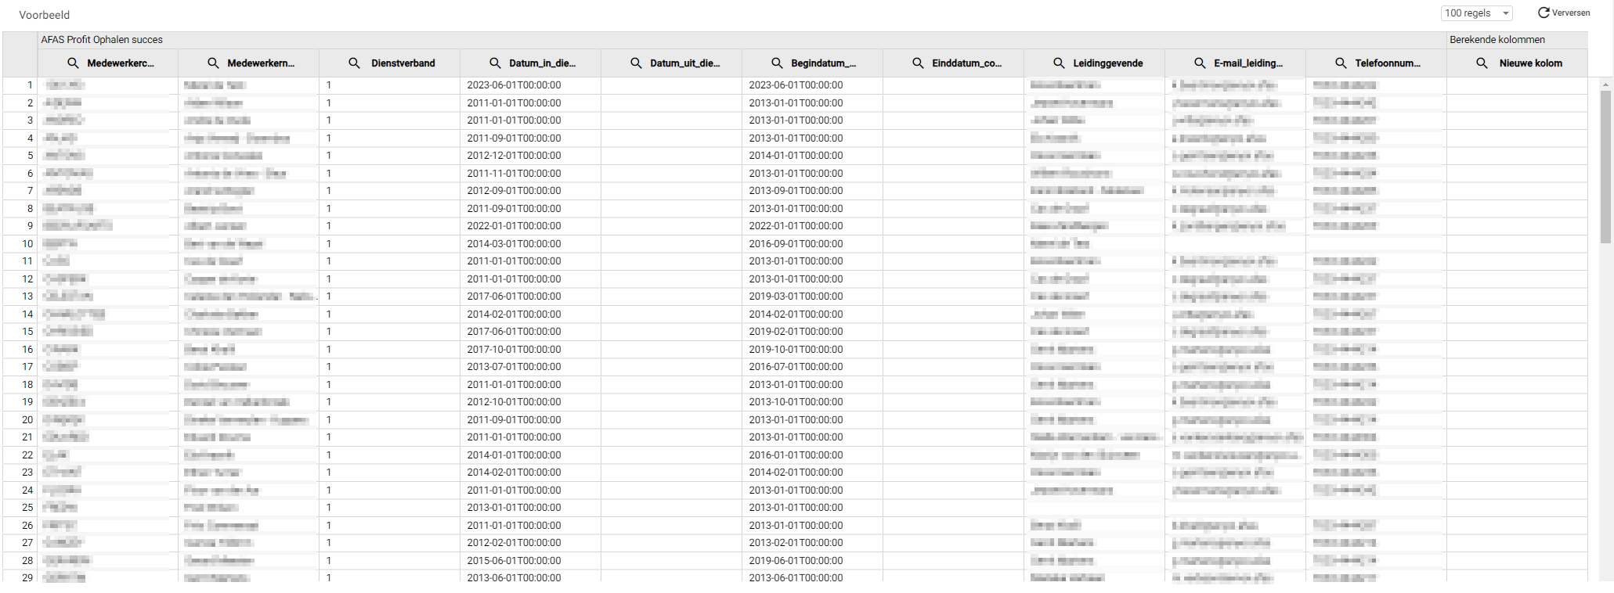
Task: Click the vertical scrollbar thumb
Action: (x=1605, y=164)
